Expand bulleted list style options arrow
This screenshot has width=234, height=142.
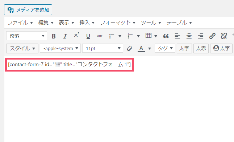coord(120,36)
